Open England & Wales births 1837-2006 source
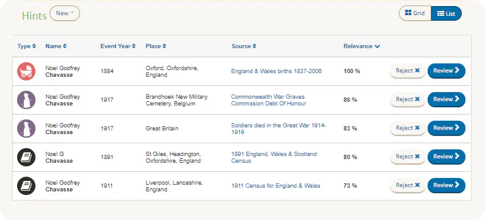Viewport: 485px width, 220px height. coord(276,71)
